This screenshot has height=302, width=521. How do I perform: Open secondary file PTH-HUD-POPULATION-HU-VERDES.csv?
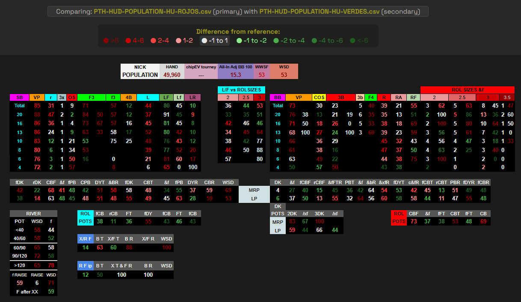coord(319,12)
